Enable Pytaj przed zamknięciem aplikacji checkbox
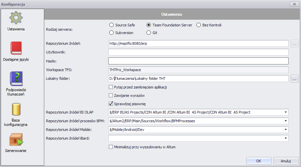 [111, 87]
